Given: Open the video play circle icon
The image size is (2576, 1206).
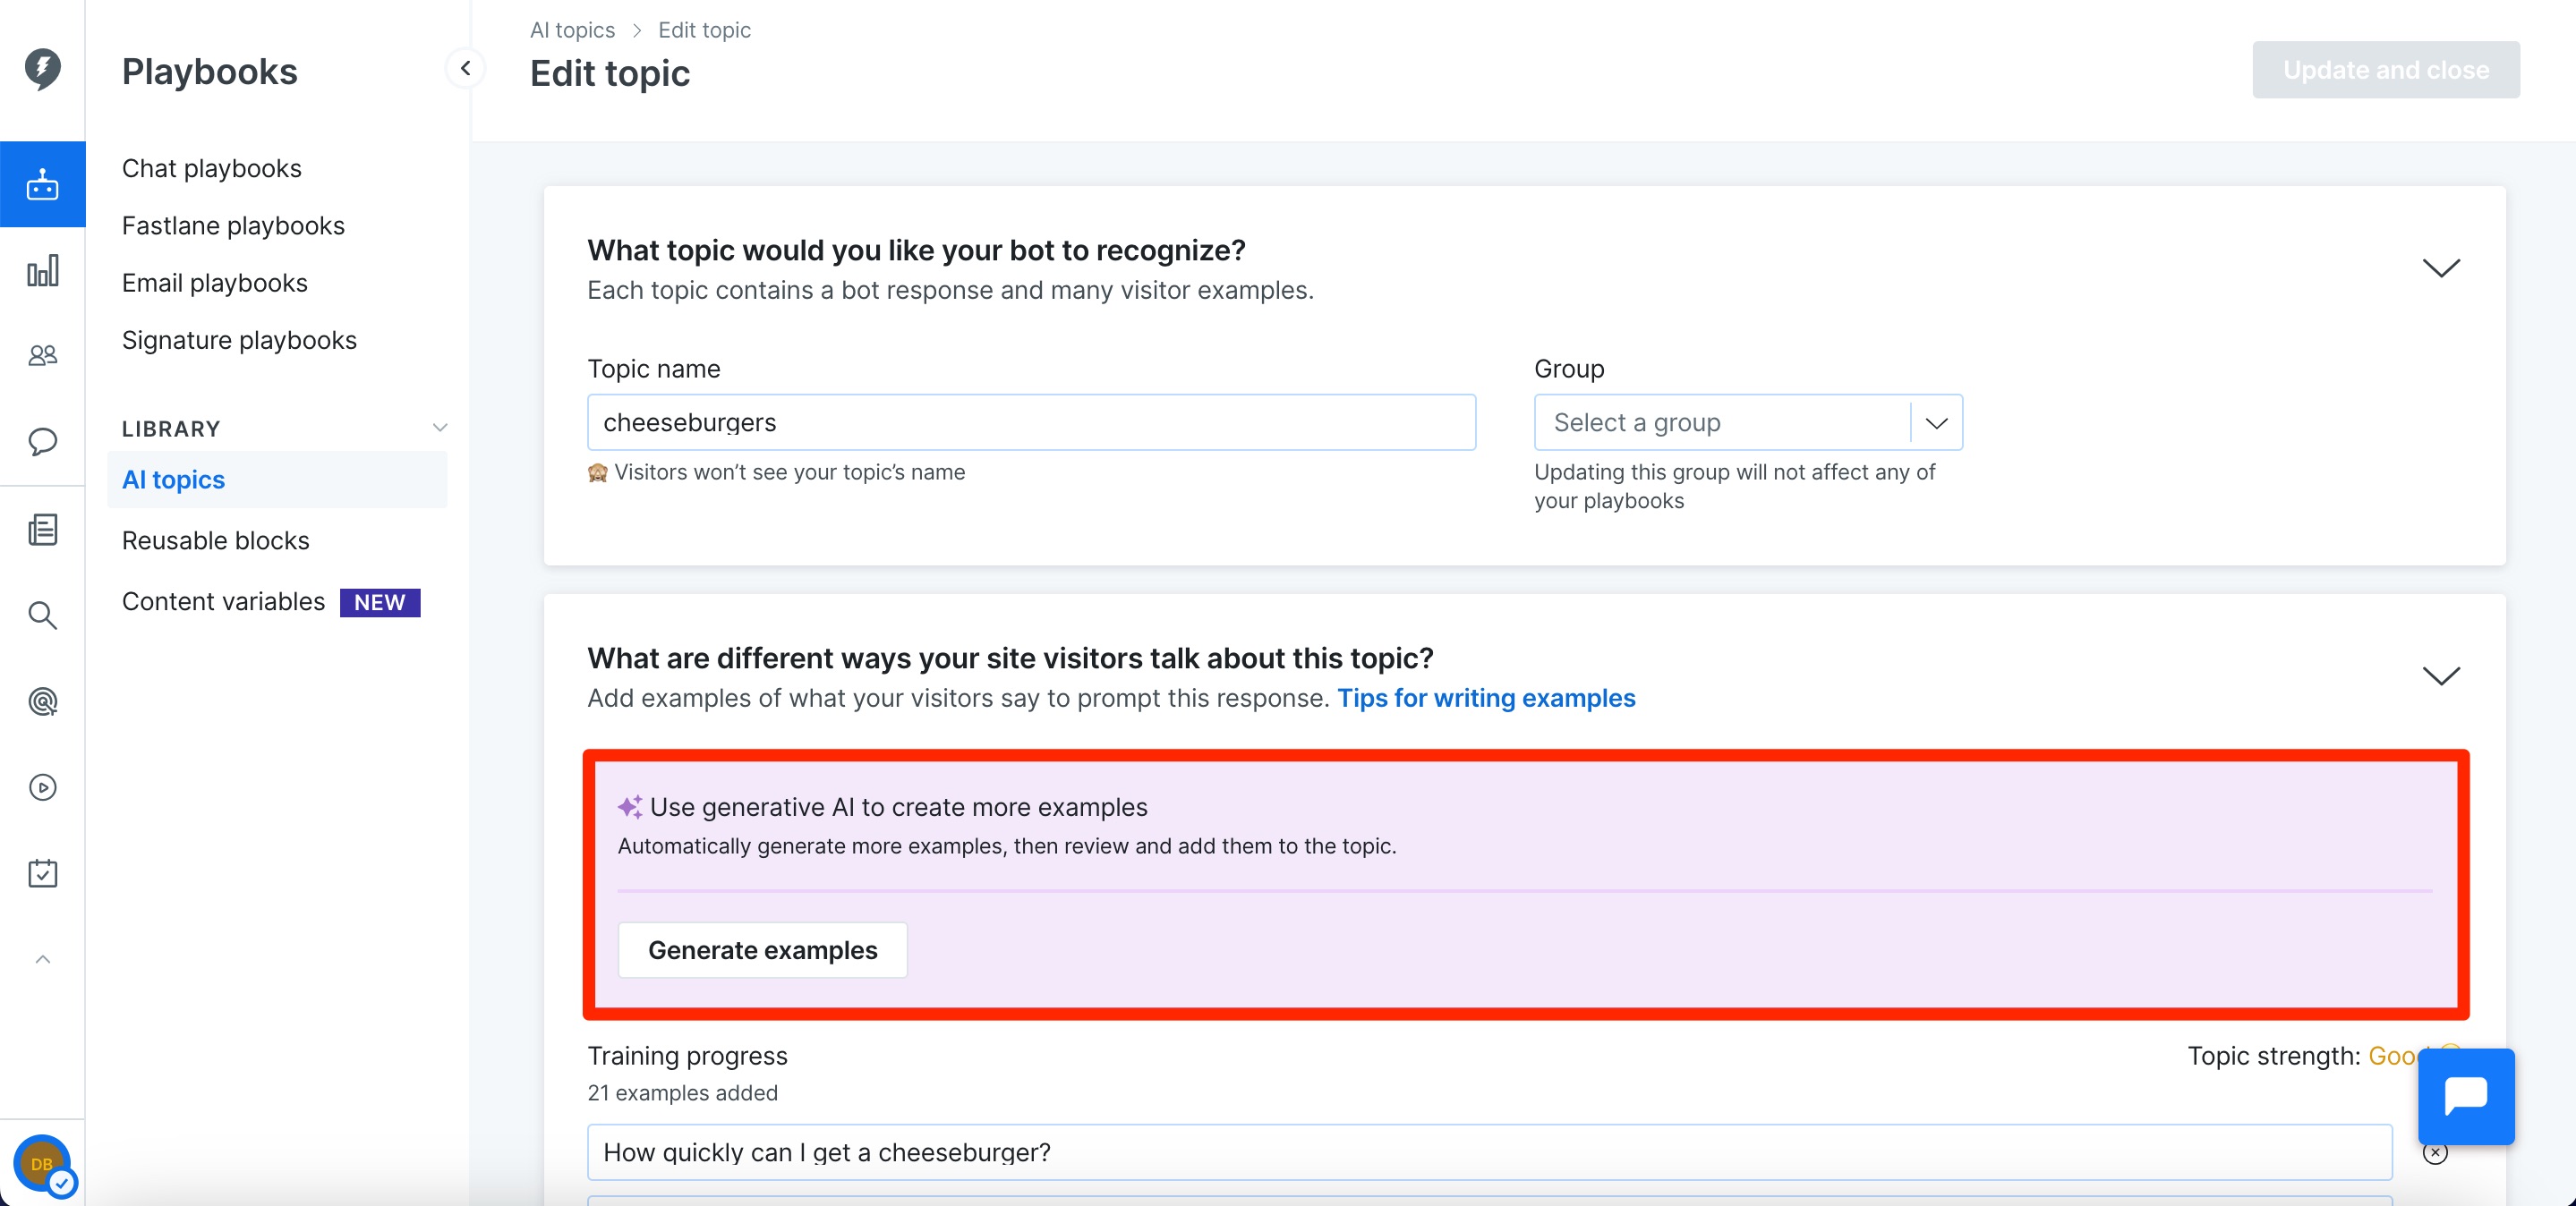Looking at the screenshot, I should click(42, 787).
